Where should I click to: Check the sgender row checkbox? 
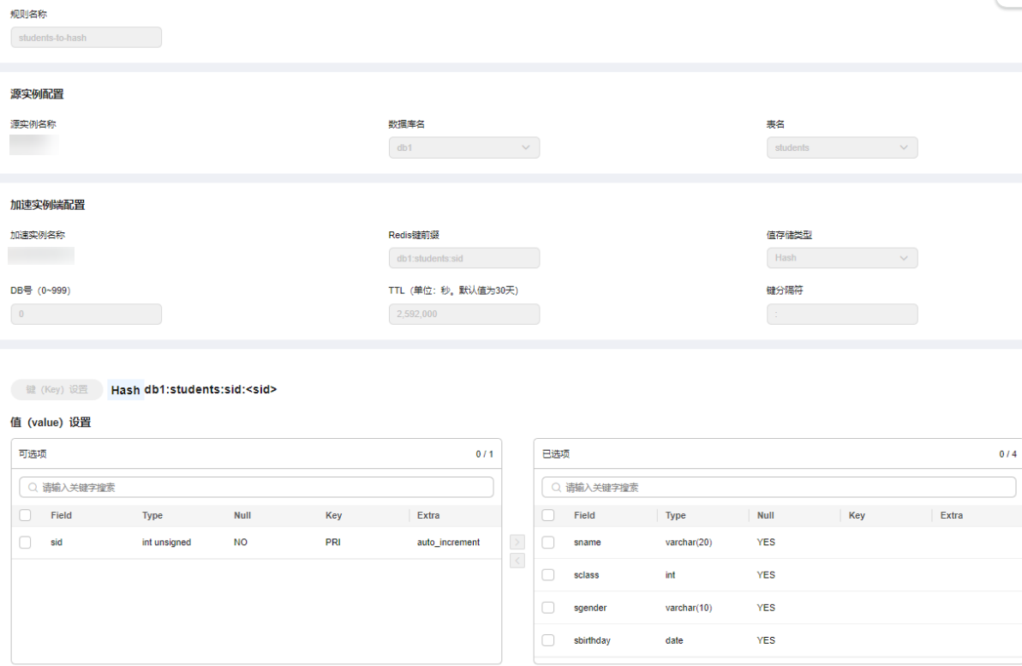point(548,608)
